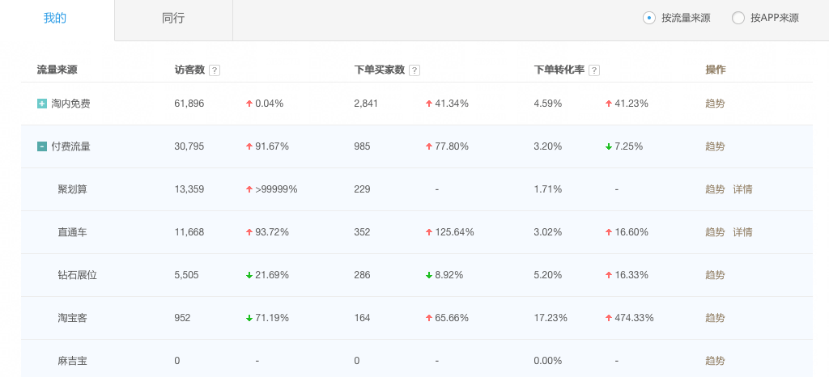Open the 下单转化率 help question-mark icon
The width and height of the screenshot is (829, 377).
pyautogui.click(x=594, y=70)
